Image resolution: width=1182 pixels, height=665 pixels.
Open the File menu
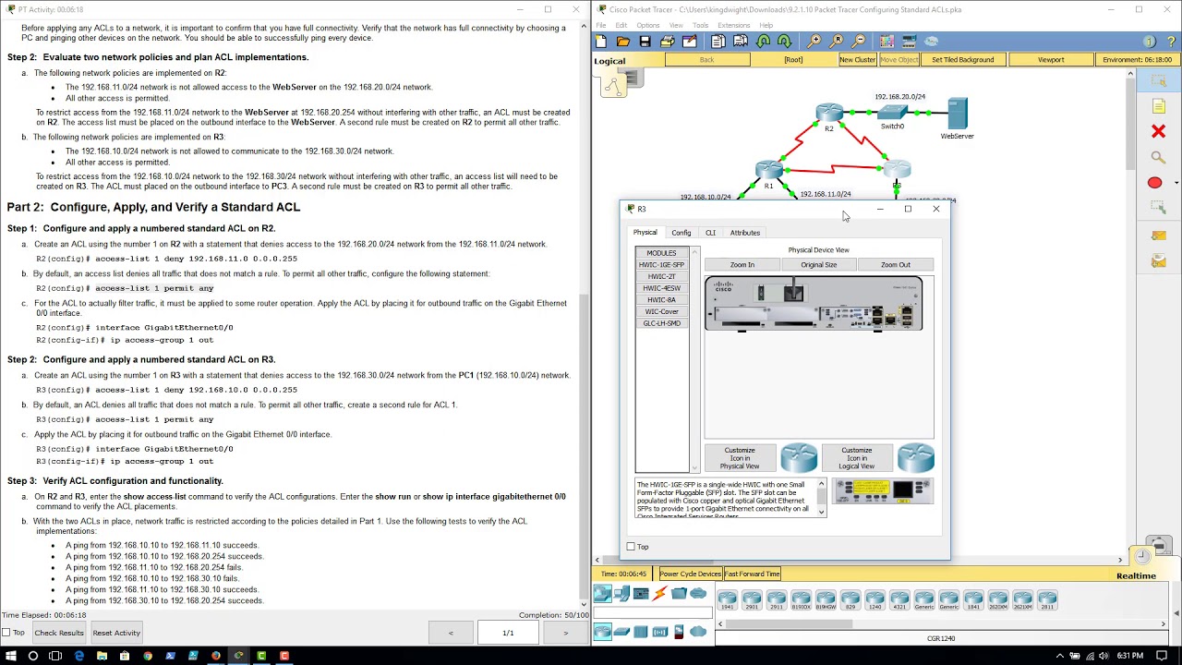pos(600,25)
